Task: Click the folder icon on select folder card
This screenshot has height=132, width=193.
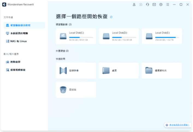Action: pyautogui.click(x=149, y=70)
